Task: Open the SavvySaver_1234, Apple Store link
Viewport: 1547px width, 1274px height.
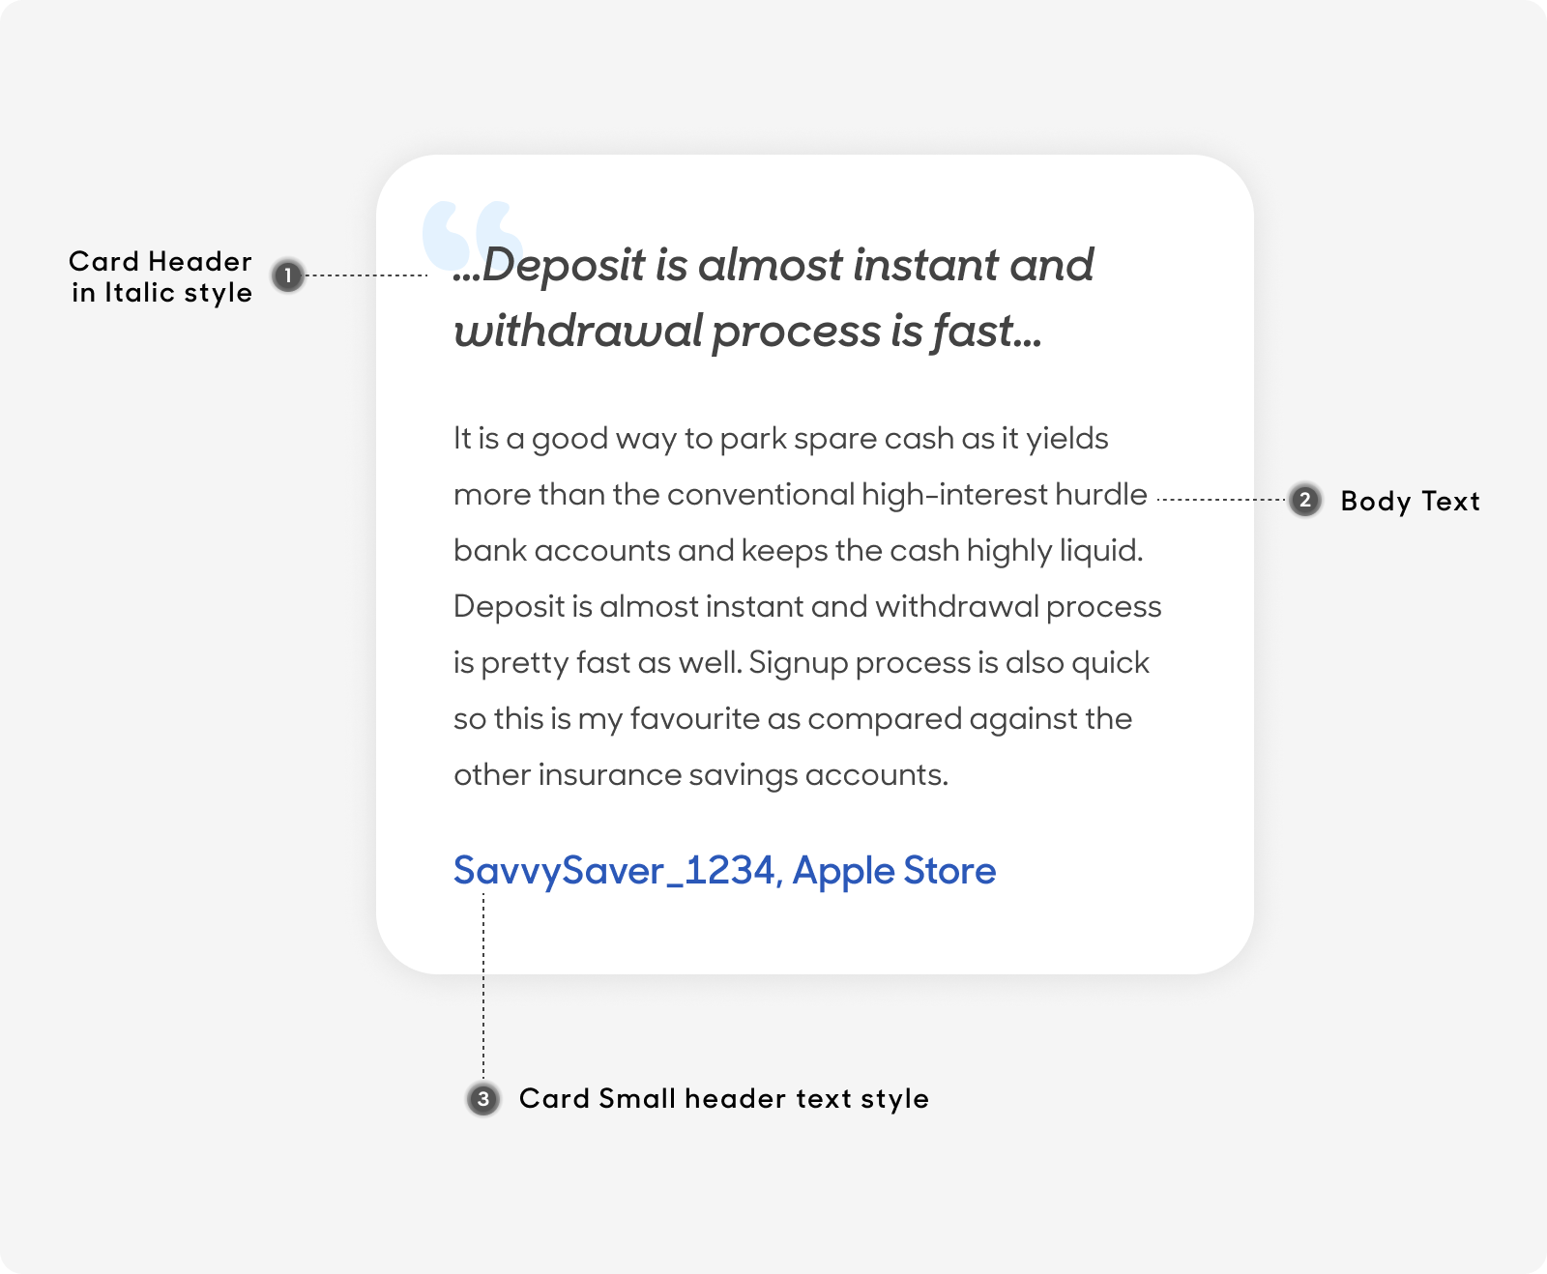Action: pyautogui.click(x=724, y=871)
